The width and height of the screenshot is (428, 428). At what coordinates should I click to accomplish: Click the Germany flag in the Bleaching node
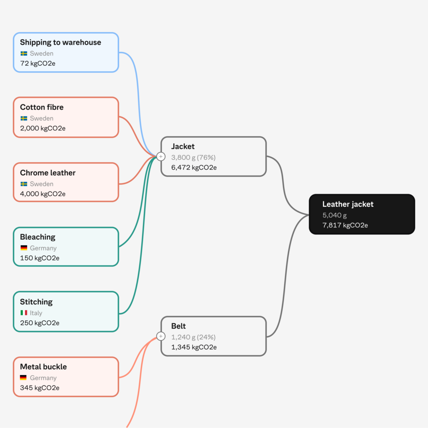point(24,248)
